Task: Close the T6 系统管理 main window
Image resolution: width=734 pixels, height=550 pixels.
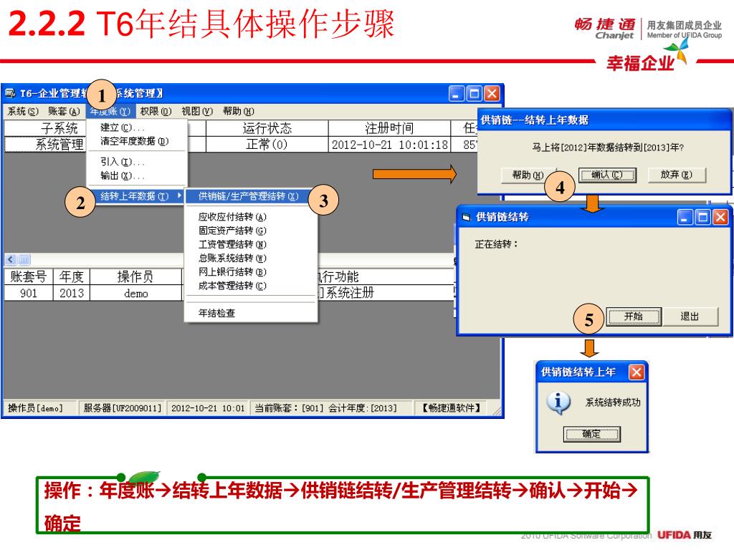Action: [x=492, y=94]
